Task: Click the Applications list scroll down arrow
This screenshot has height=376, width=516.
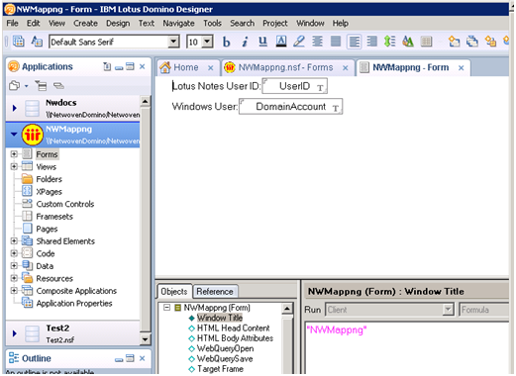Action: 145,339
